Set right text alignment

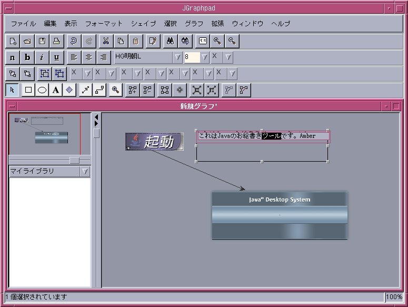pos(104,57)
